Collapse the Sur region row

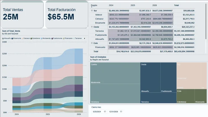(92, 10)
